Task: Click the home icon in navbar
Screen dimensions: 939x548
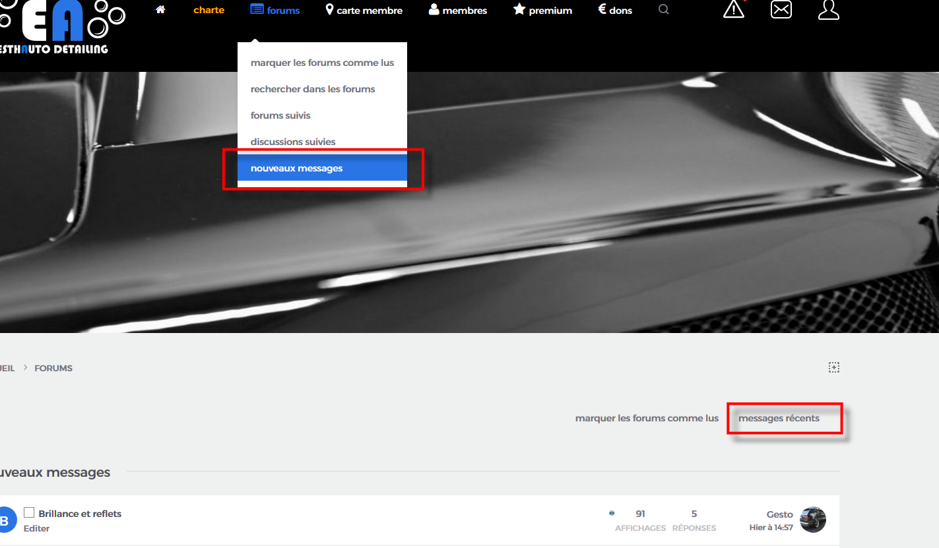Action: 160,10
